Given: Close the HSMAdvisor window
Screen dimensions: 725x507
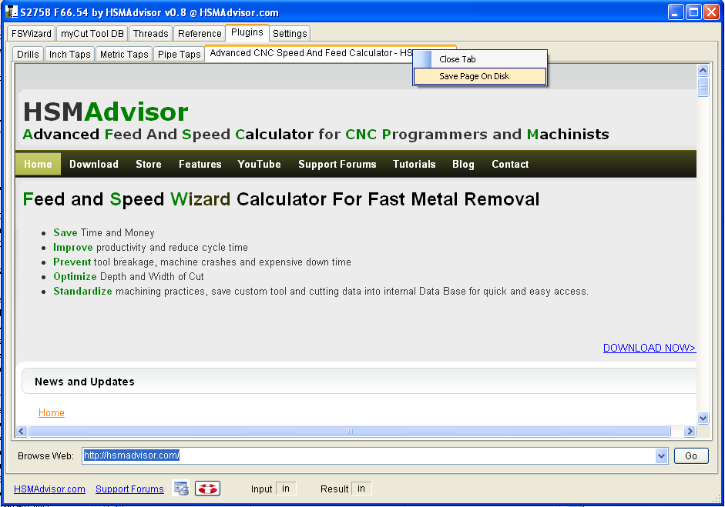Looking at the screenshot, I should [711, 12].
